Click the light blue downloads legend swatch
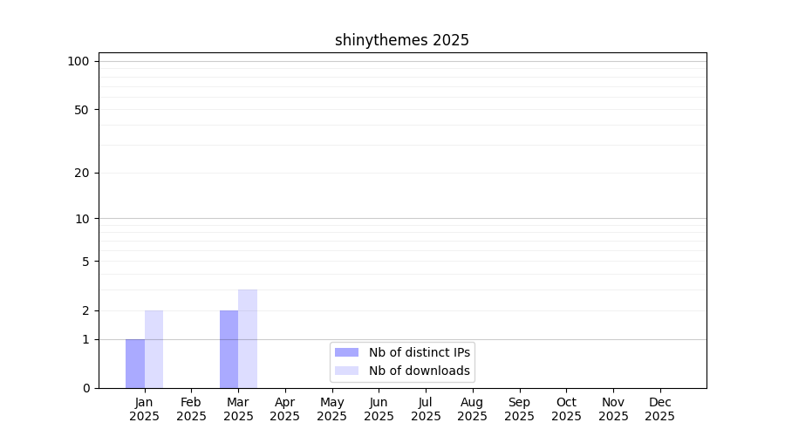 [x=346, y=371]
